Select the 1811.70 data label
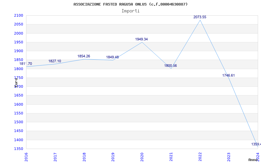Image resolution: width=261 pixels, height=163 pixels. (26, 64)
